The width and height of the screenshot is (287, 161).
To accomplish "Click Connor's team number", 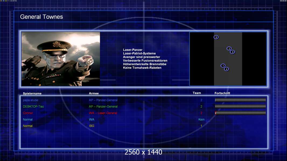I will (201, 113).
